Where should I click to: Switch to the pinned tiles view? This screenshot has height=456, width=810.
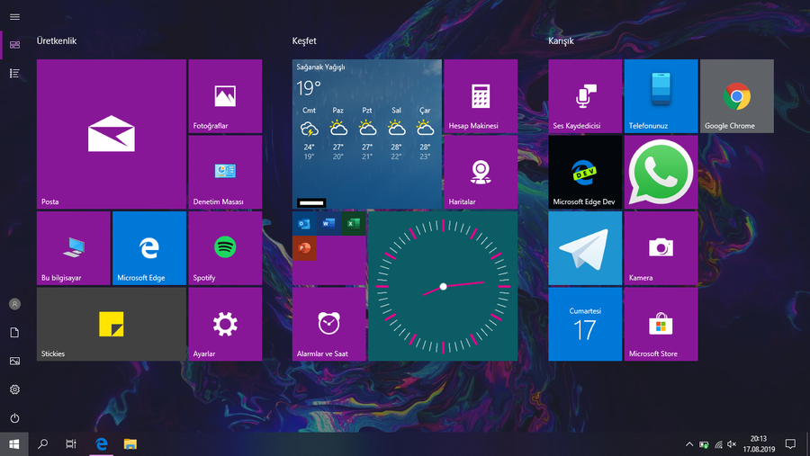14,45
